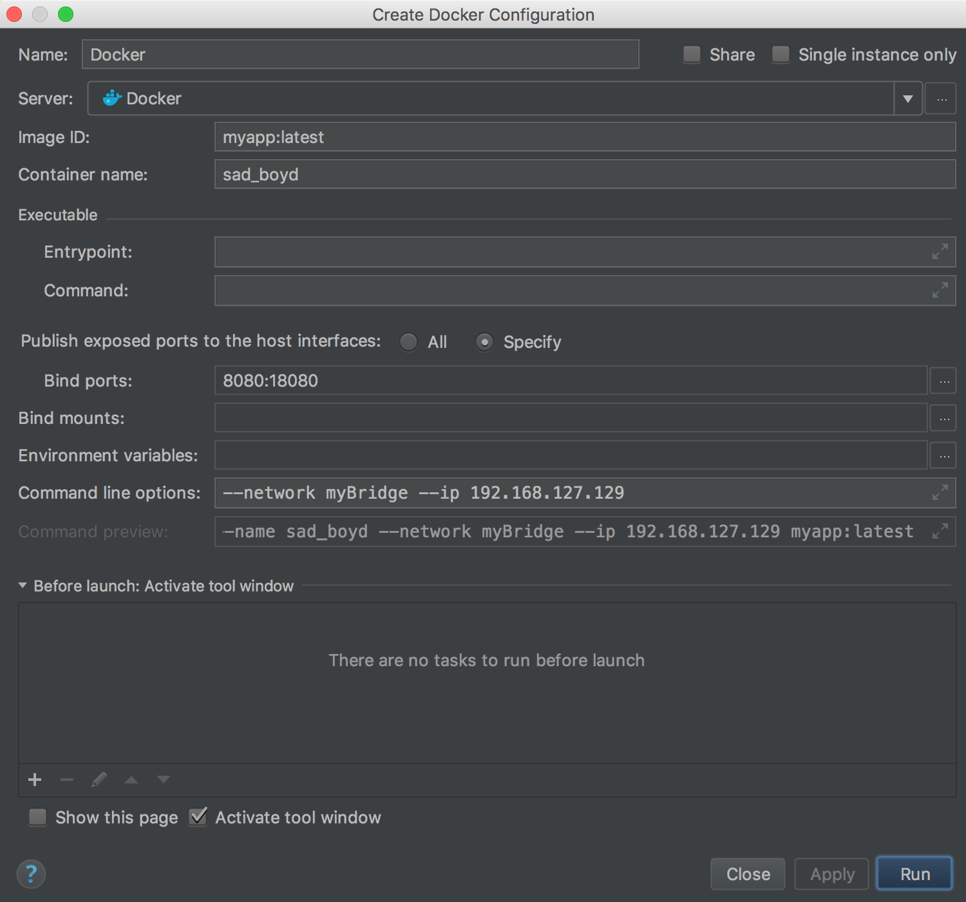
Task: Open Docker server settings browse button
Action: 941,99
